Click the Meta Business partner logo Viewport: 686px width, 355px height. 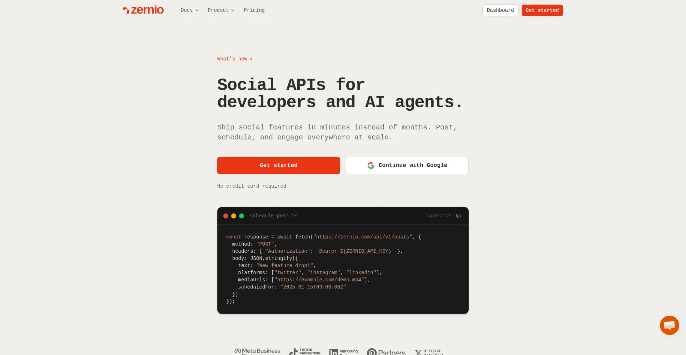257,351
